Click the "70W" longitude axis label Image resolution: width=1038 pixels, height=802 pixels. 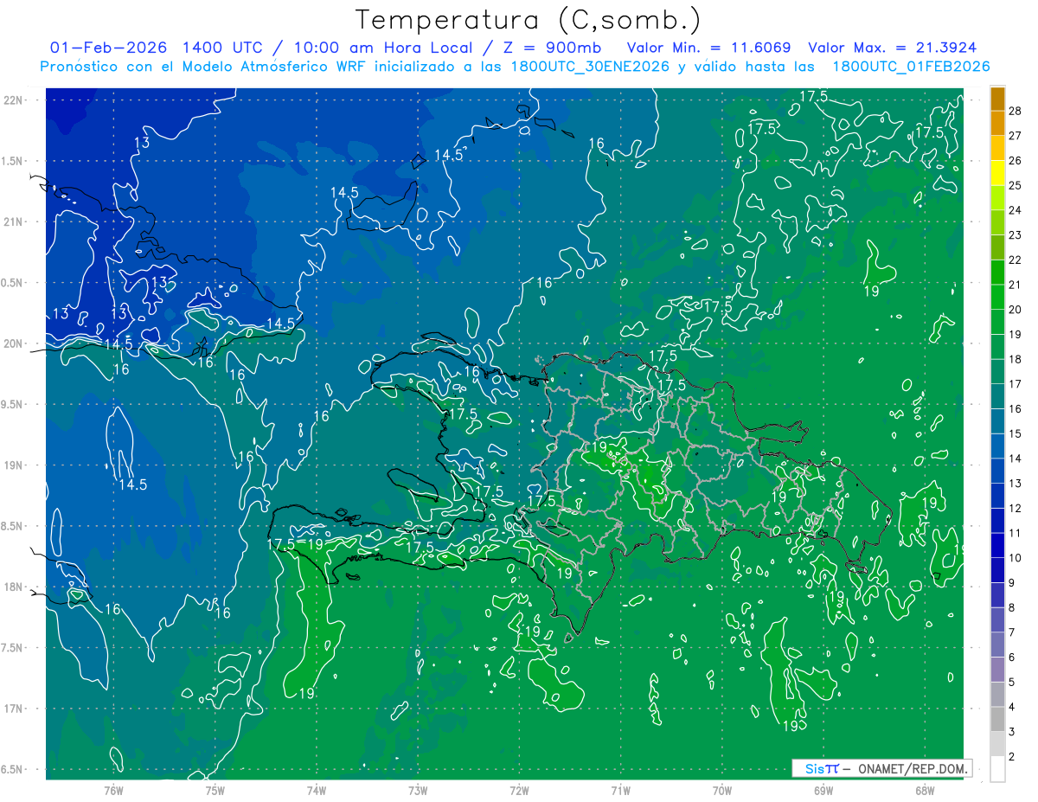721,790
